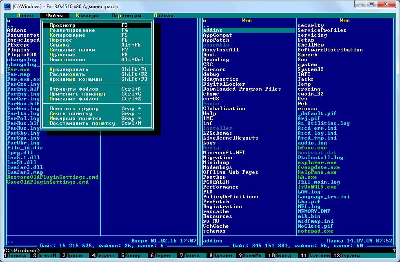Choose Снять пометку menu entry
The image size is (400, 262).
(97, 113)
